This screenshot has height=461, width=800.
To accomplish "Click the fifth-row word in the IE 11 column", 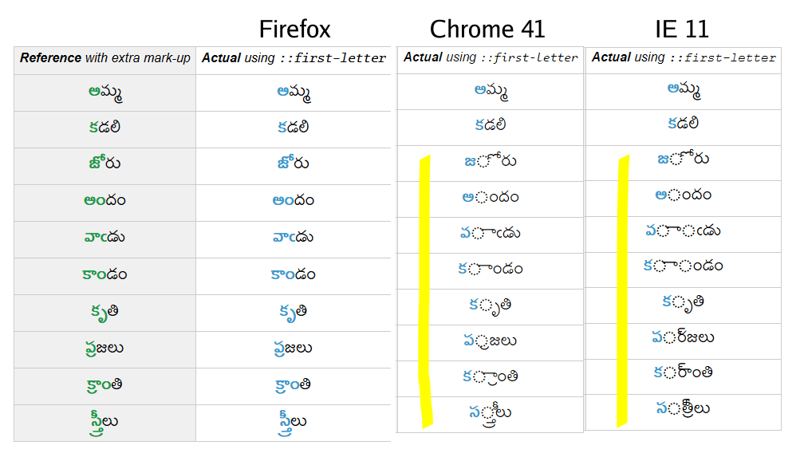I will 684,230.
